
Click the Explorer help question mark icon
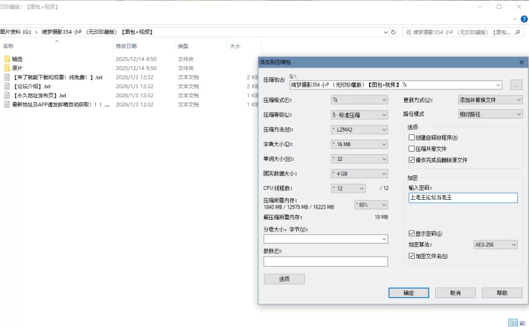pyautogui.click(x=524, y=19)
